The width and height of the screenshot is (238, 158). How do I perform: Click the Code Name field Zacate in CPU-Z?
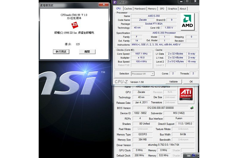(143, 20)
